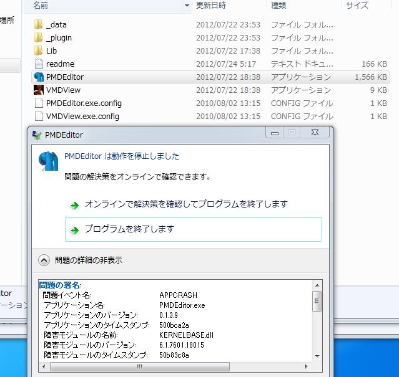
Task: Click the horizontal scroll left arrow
Action: click(44, 366)
